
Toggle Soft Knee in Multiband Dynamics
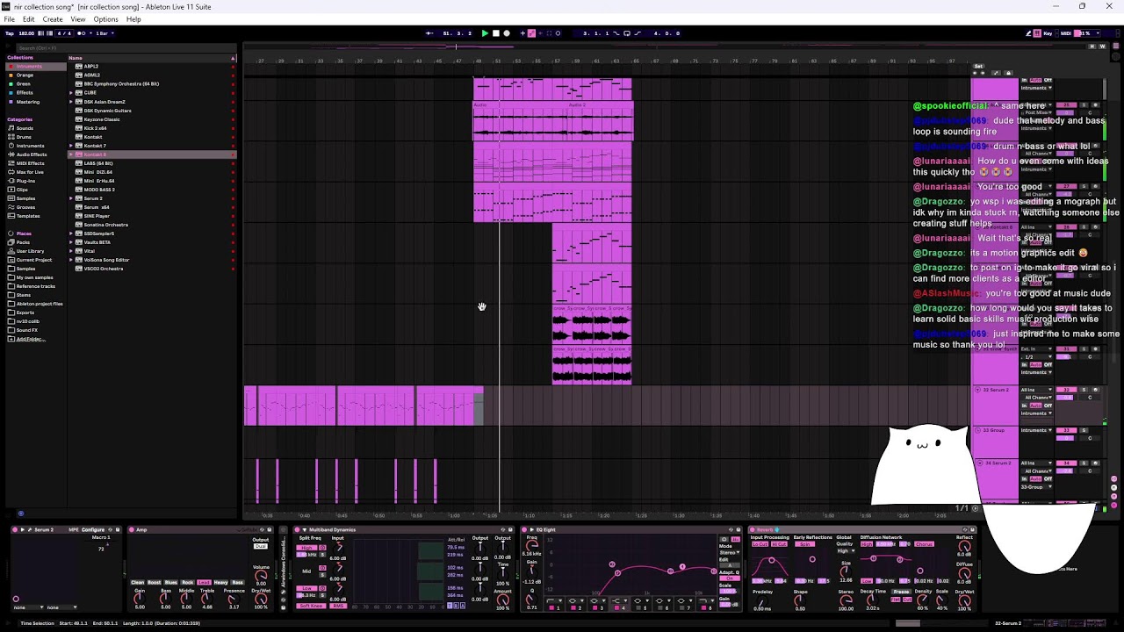310,606
